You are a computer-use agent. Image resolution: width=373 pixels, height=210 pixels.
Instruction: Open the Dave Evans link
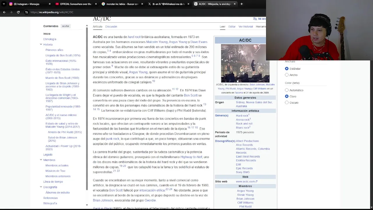pyautogui.click(x=199, y=42)
